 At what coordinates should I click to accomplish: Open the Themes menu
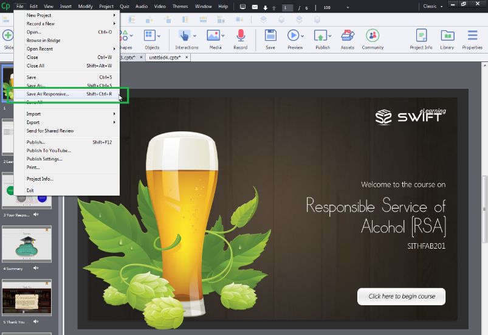tap(180, 6)
